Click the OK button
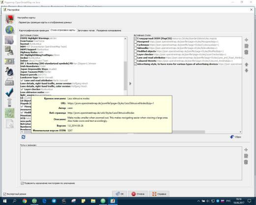This screenshot has height=205, width=256. pyautogui.click(x=120, y=194)
